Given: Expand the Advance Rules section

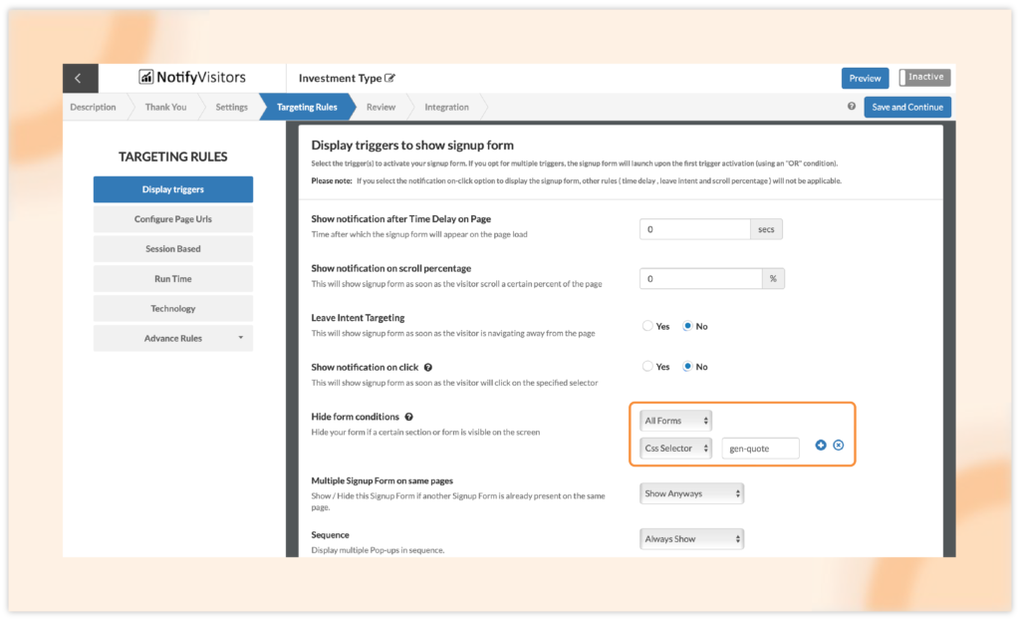Looking at the screenshot, I should (173, 339).
